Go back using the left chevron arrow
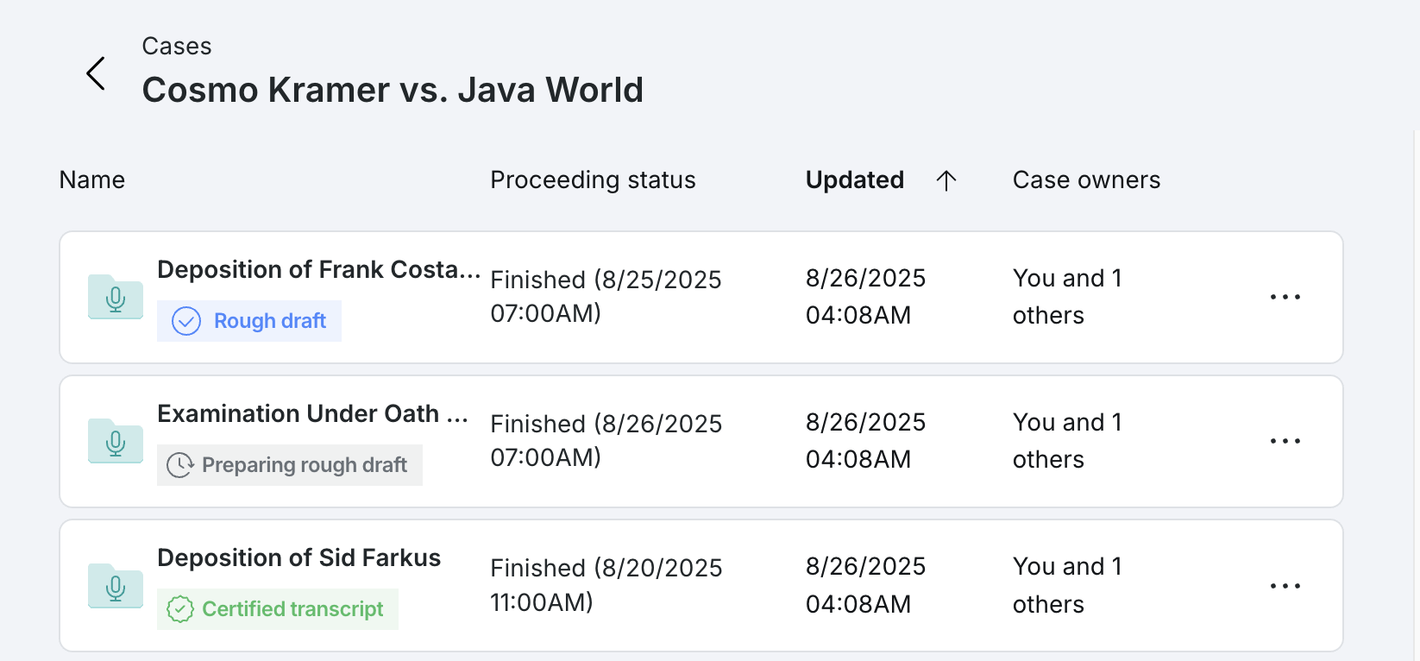 pyautogui.click(x=96, y=73)
